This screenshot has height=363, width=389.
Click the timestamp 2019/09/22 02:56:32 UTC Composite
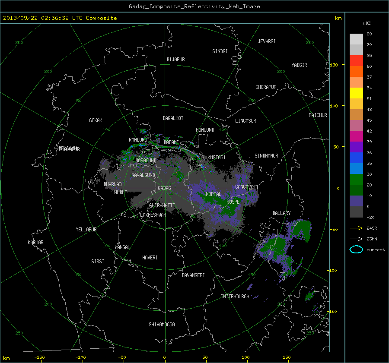(60, 18)
